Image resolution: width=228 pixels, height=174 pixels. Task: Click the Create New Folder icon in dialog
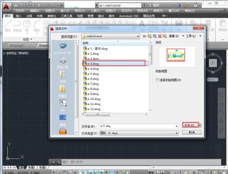click(165, 36)
